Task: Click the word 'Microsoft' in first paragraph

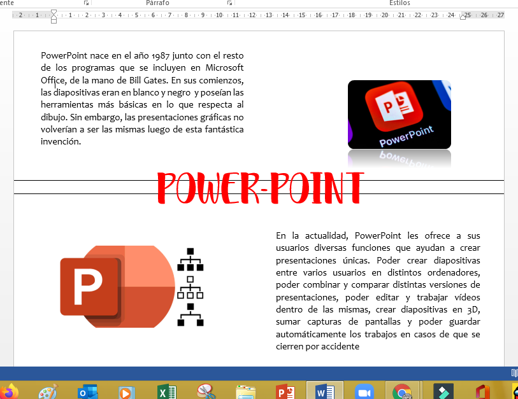Action: 224,67
